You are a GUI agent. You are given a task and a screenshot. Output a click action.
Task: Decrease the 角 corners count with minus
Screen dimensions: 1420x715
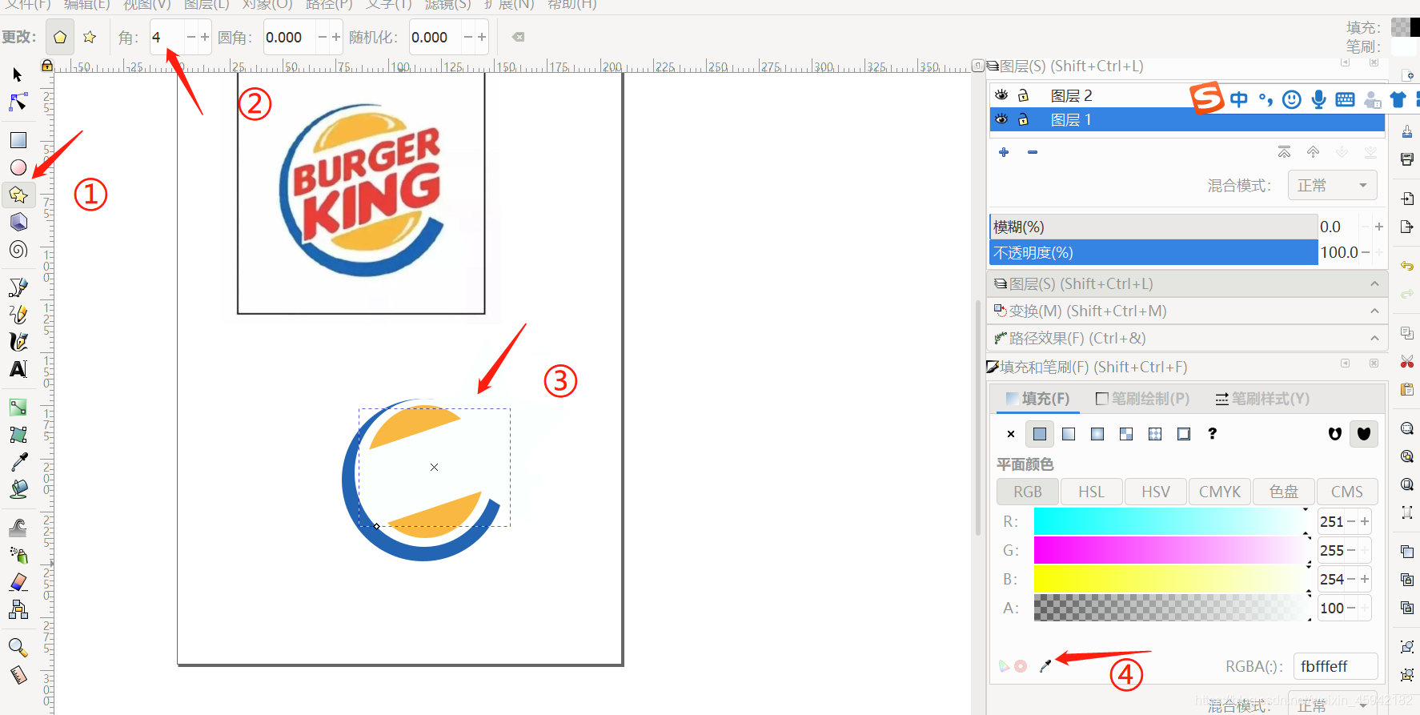(x=191, y=37)
